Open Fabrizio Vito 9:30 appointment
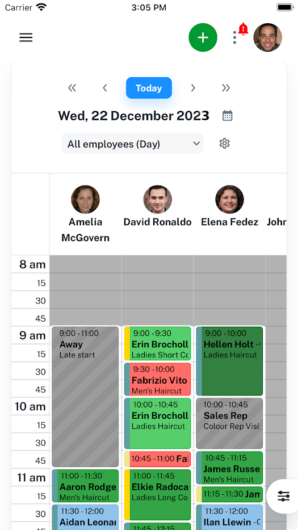The image size is (298, 530). pos(157,379)
